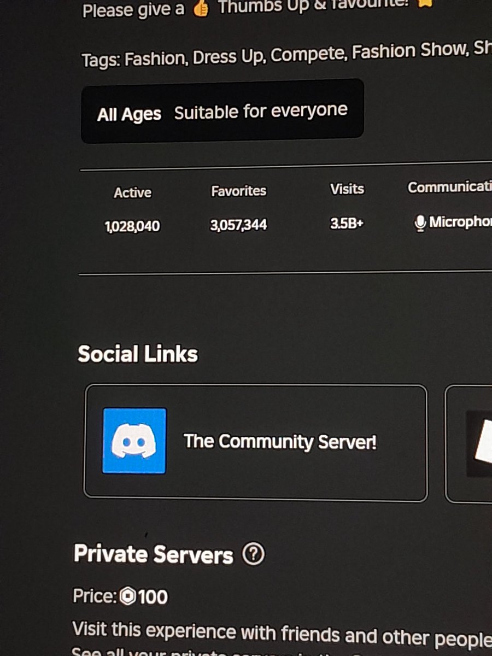The height and width of the screenshot is (656, 492).
Task: Click the Suitable for everyone text
Action: point(261,111)
